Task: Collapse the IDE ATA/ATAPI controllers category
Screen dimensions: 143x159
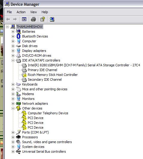Action: tap(13, 61)
